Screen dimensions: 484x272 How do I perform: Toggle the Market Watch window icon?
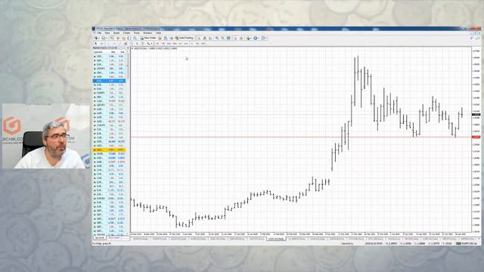click(x=112, y=38)
